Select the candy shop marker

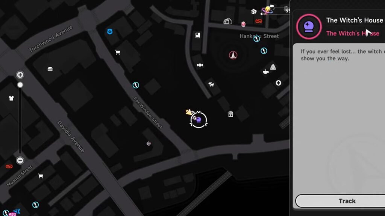click(x=200, y=65)
